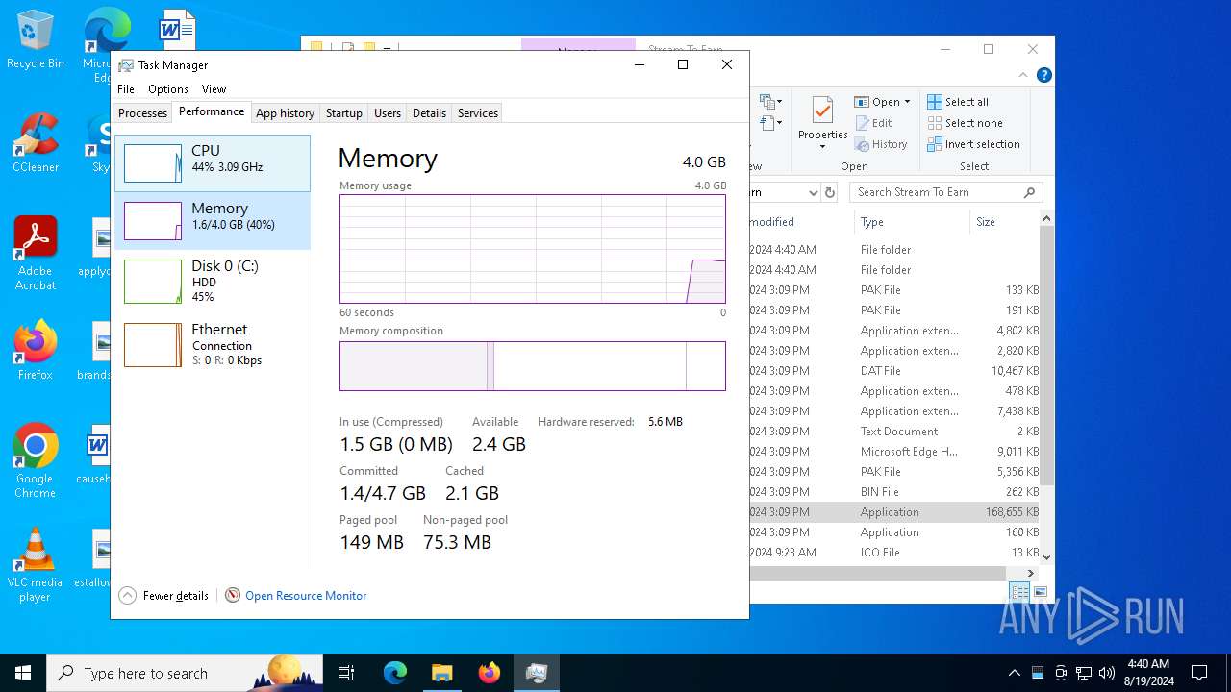Switch to the Startup tab

[343, 113]
